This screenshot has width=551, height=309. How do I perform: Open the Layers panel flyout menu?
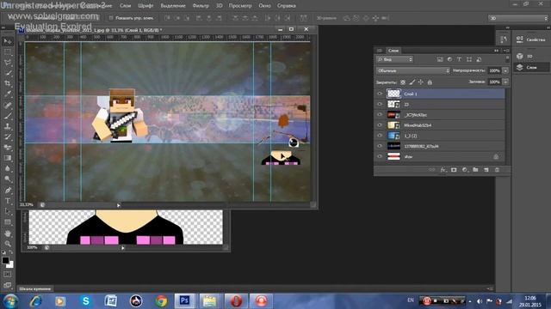point(507,51)
